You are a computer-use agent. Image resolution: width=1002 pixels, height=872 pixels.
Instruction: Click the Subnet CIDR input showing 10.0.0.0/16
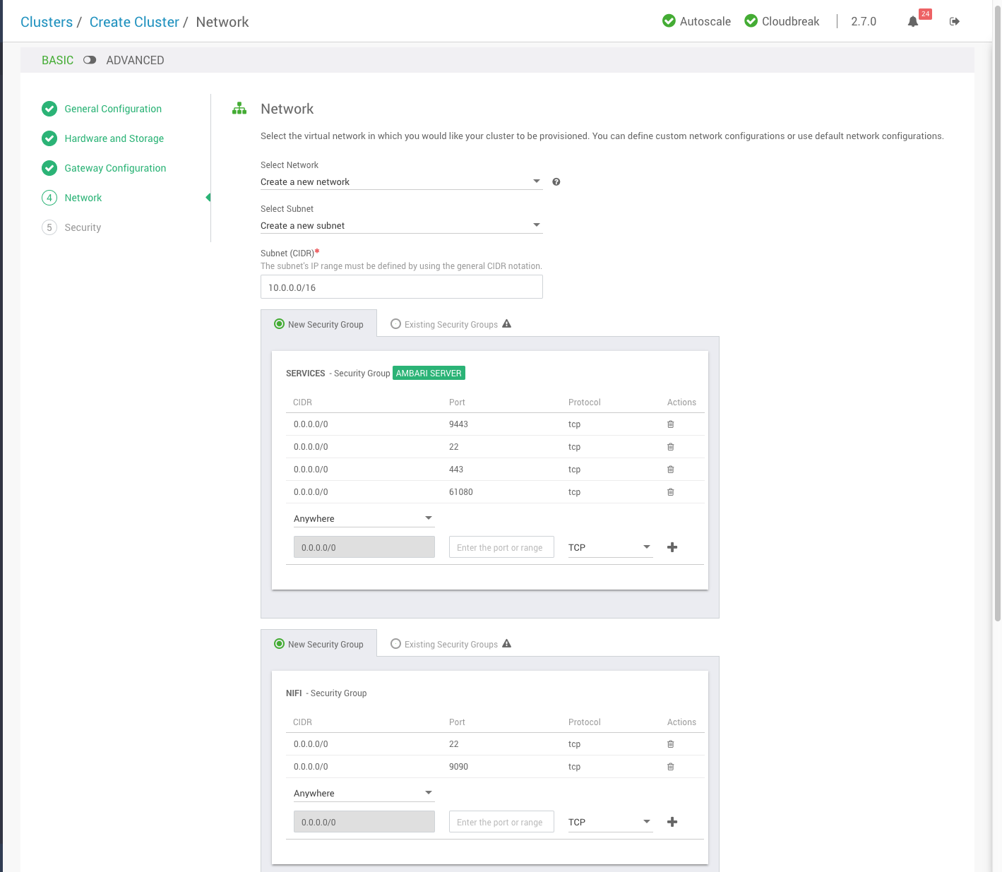pos(401,287)
